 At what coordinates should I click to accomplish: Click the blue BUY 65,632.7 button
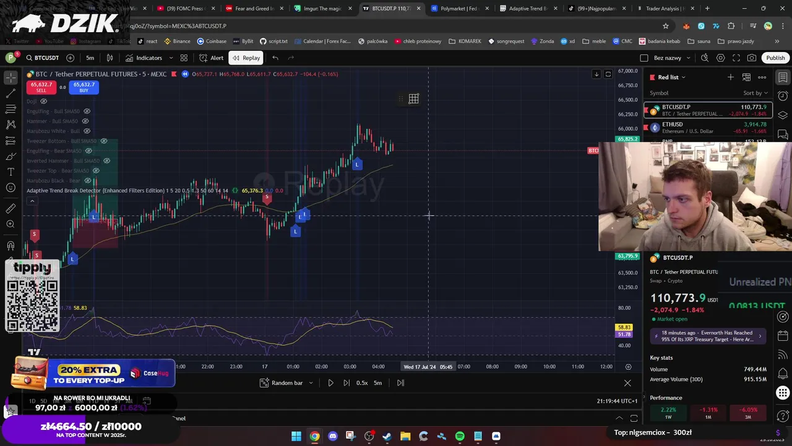point(84,87)
